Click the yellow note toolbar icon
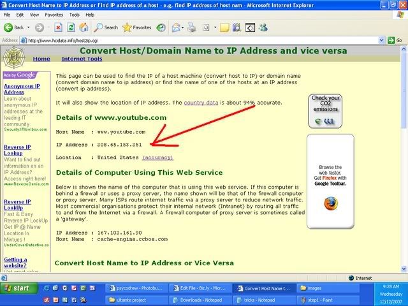 pyautogui.click(x=224, y=27)
